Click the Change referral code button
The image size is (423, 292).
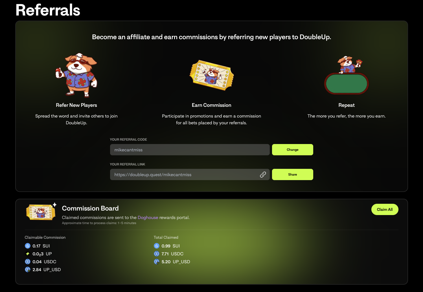pos(292,150)
